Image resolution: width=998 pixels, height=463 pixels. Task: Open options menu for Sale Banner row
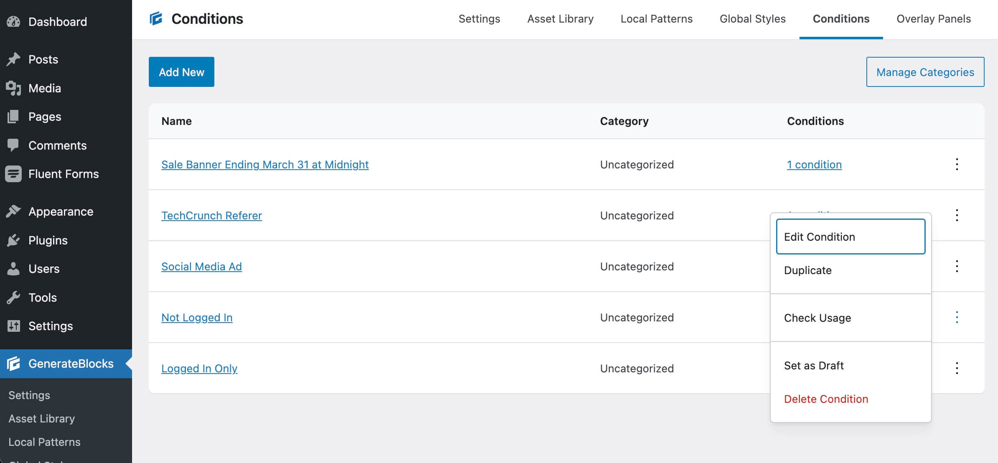pyautogui.click(x=957, y=164)
